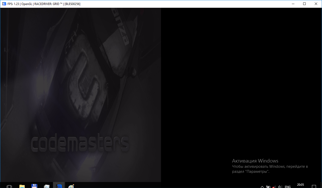Open the clock showing 20:05

tap(300, 185)
